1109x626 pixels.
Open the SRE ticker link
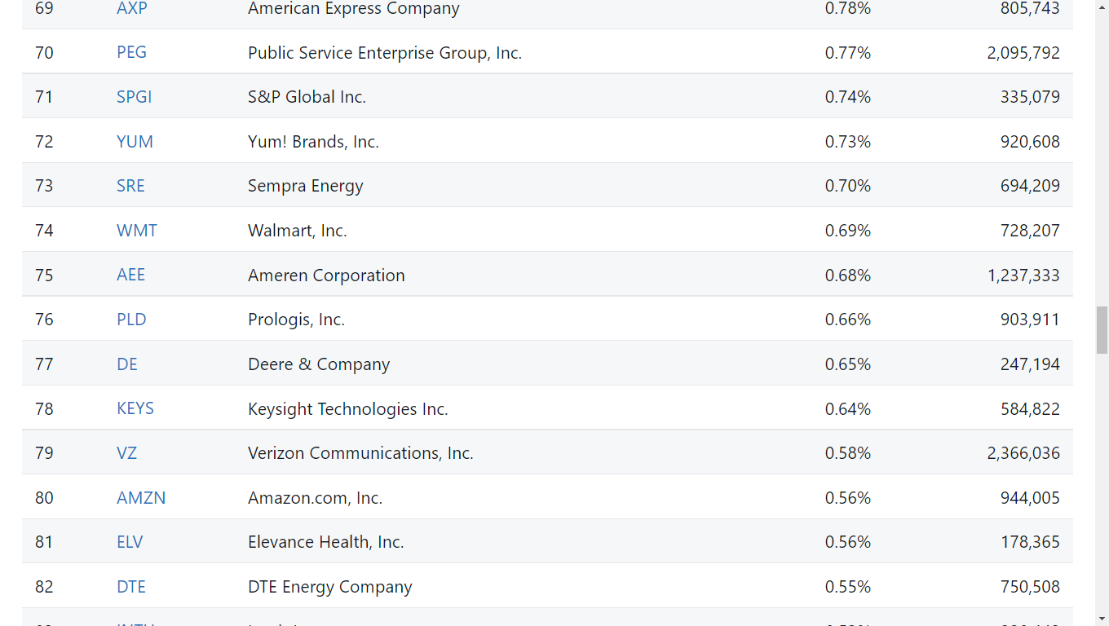pyautogui.click(x=130, y=186)
